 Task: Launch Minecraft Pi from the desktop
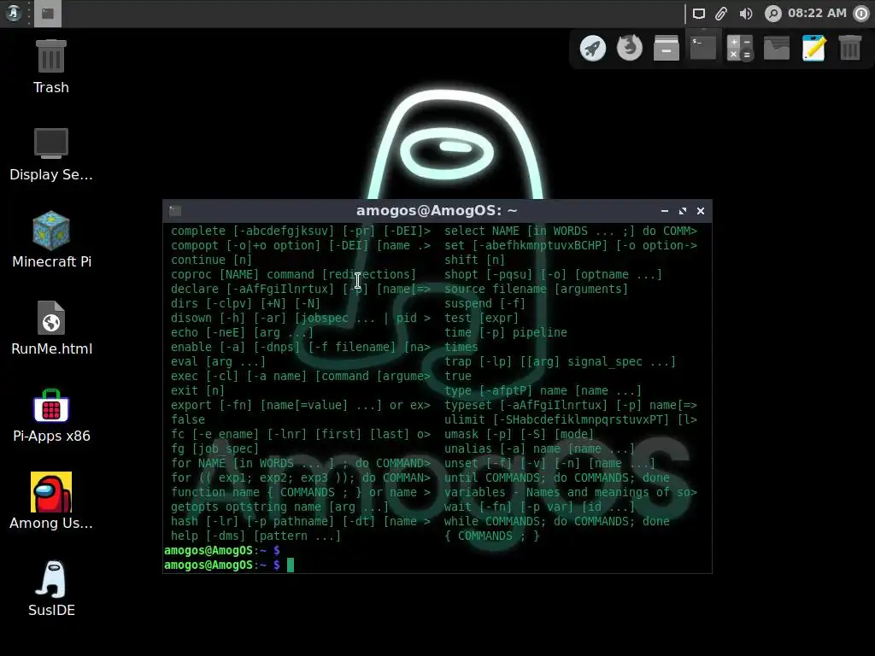[50, 240]
